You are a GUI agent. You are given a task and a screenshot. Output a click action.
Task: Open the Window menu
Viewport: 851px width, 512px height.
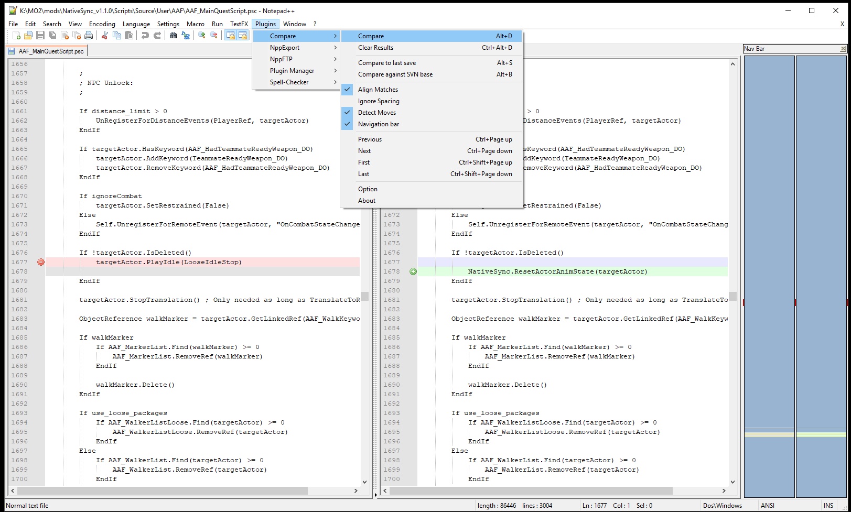coord(295,24)
